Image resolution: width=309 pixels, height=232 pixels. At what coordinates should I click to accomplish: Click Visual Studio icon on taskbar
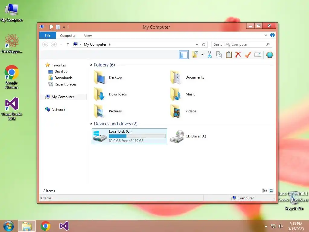pyautogui.click(x=64, y=226)
